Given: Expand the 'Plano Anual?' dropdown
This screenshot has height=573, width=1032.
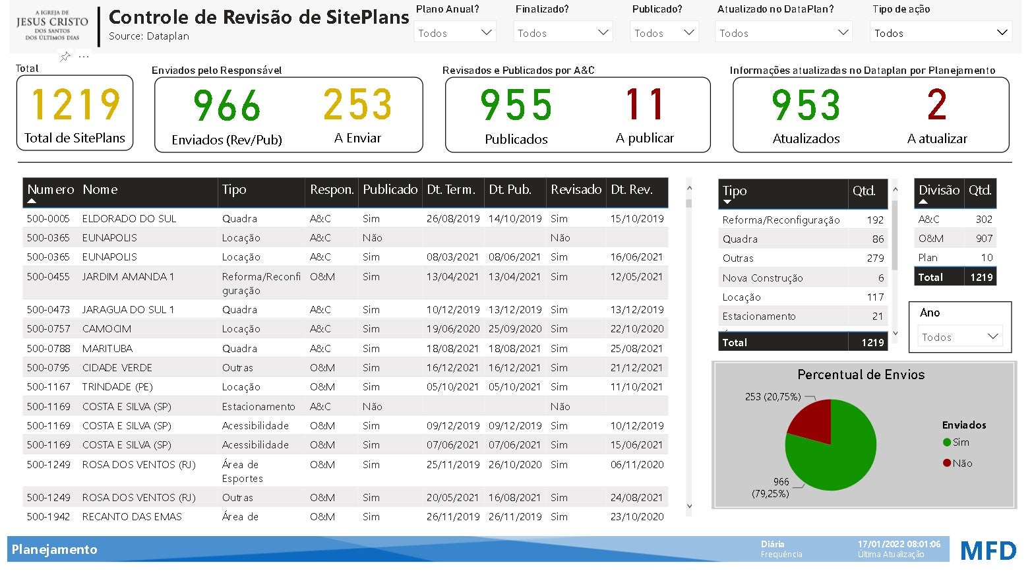Looking at the screenshot, I should [456, 32].
